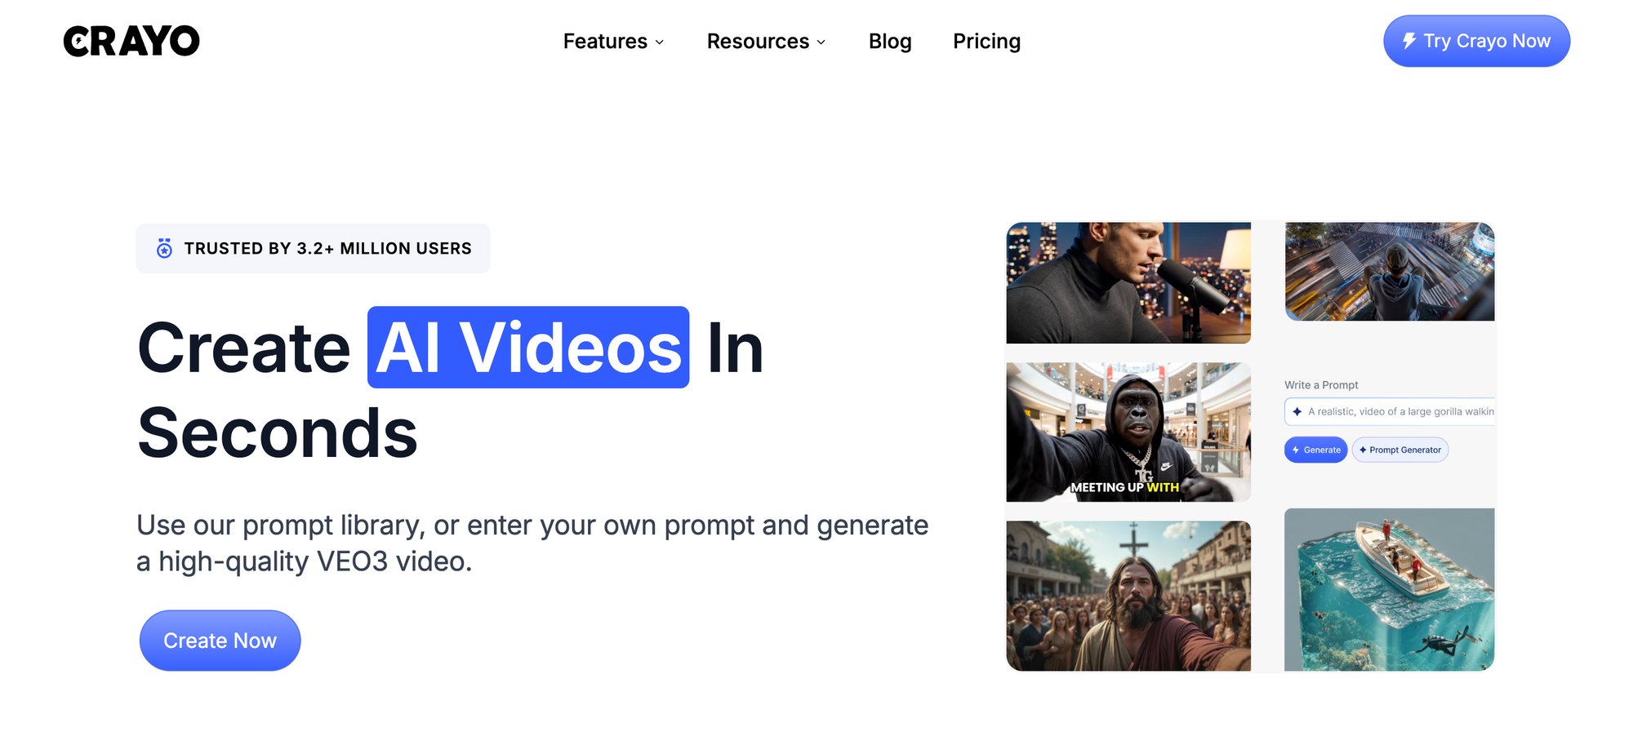
Task: Click the sparkle icon inside prompt field
Action: pos(1297,411)
